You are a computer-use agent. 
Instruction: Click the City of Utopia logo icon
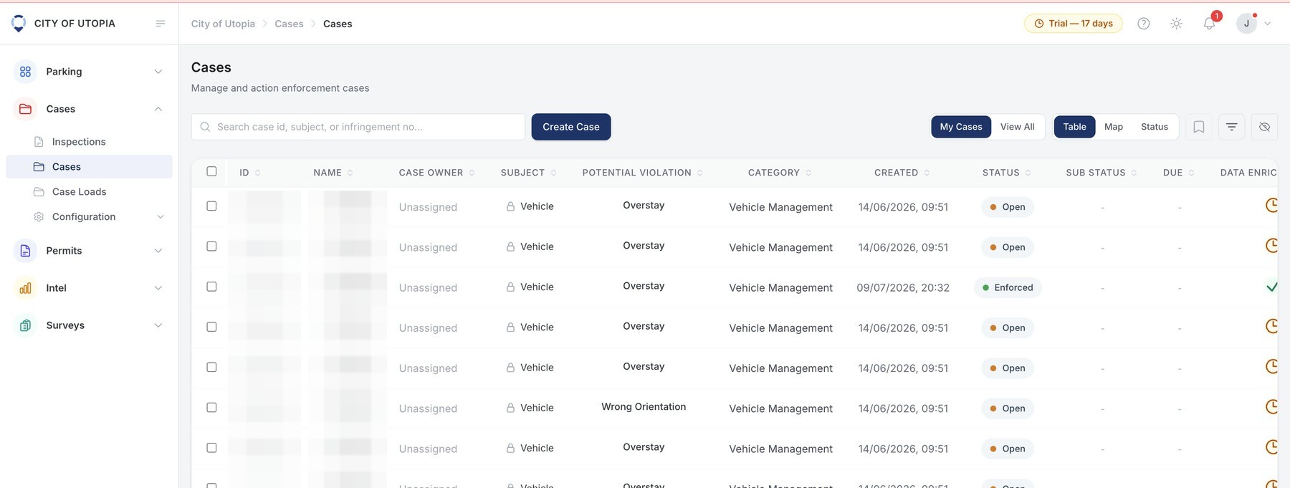tap(19, 24)
